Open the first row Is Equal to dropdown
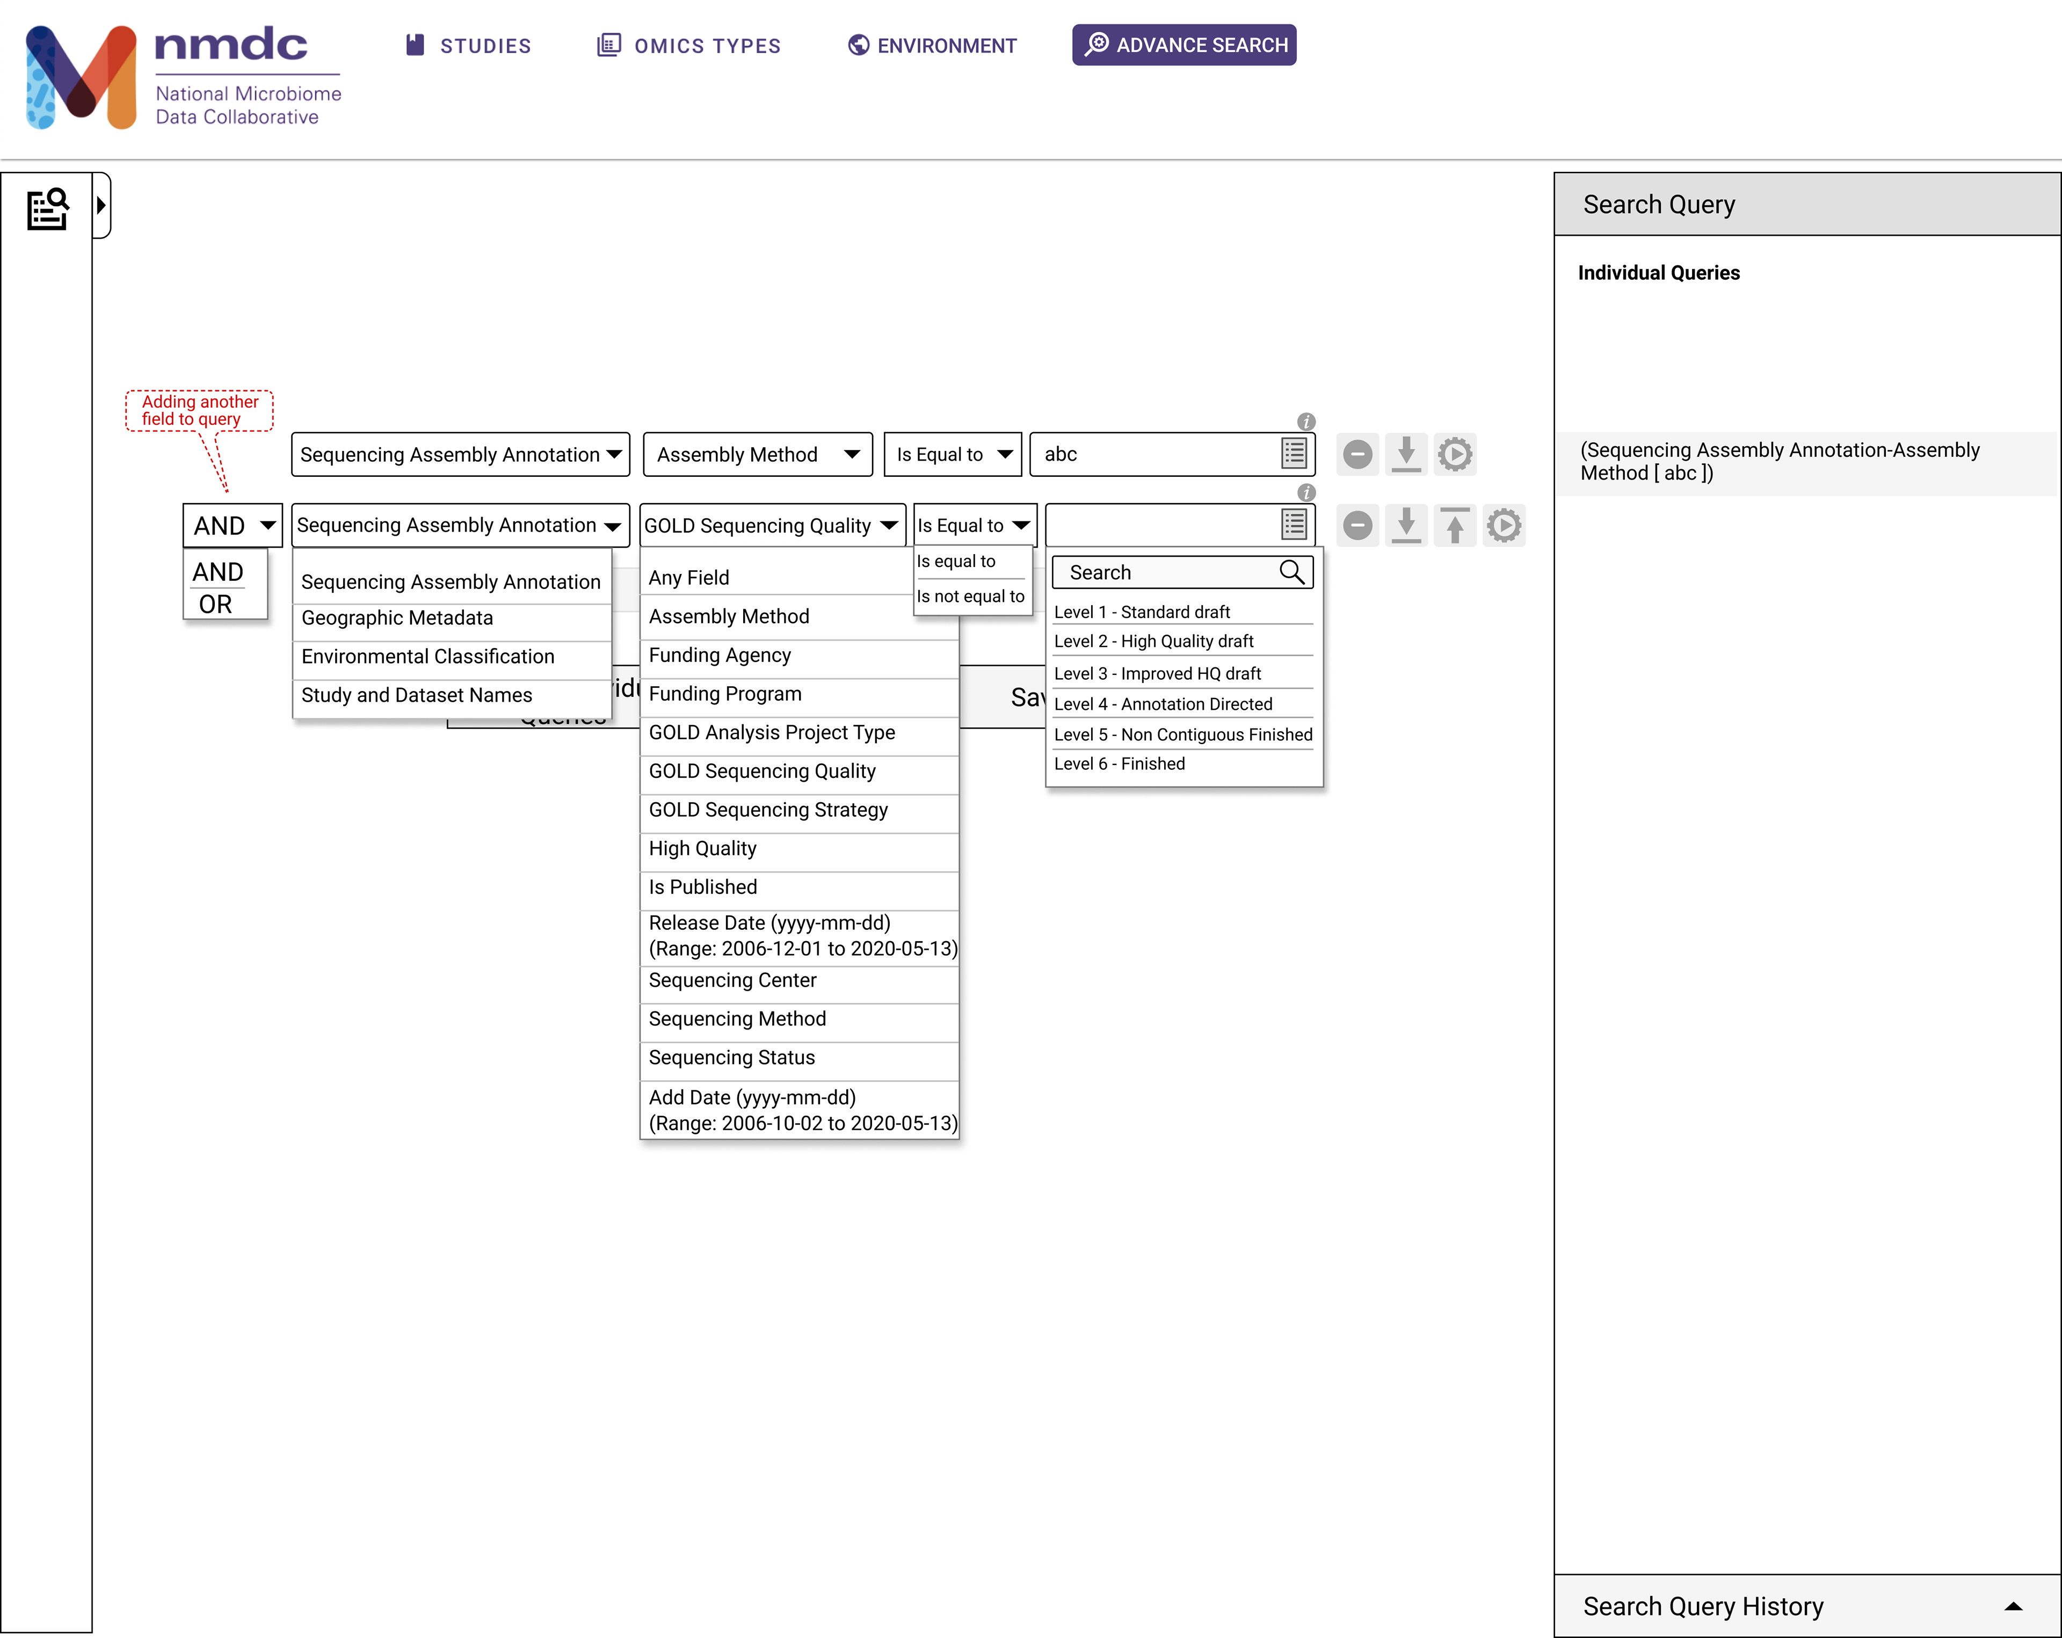Viewport: 2062px width, 1638px height. point(953,454)
